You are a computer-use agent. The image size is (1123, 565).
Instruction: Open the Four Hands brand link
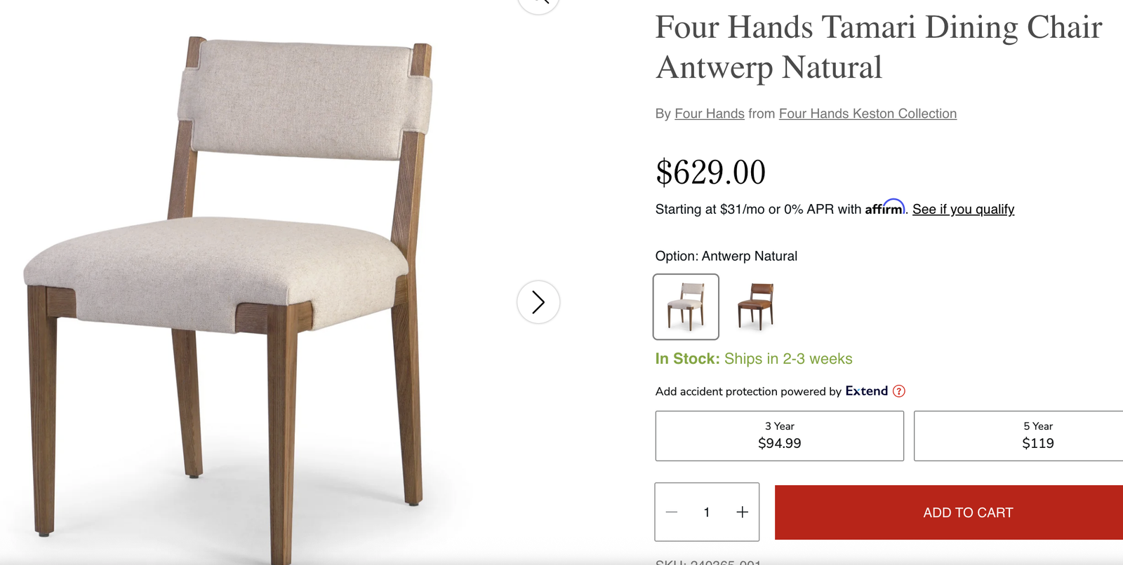pyautogui.click(x=710, y=114)
